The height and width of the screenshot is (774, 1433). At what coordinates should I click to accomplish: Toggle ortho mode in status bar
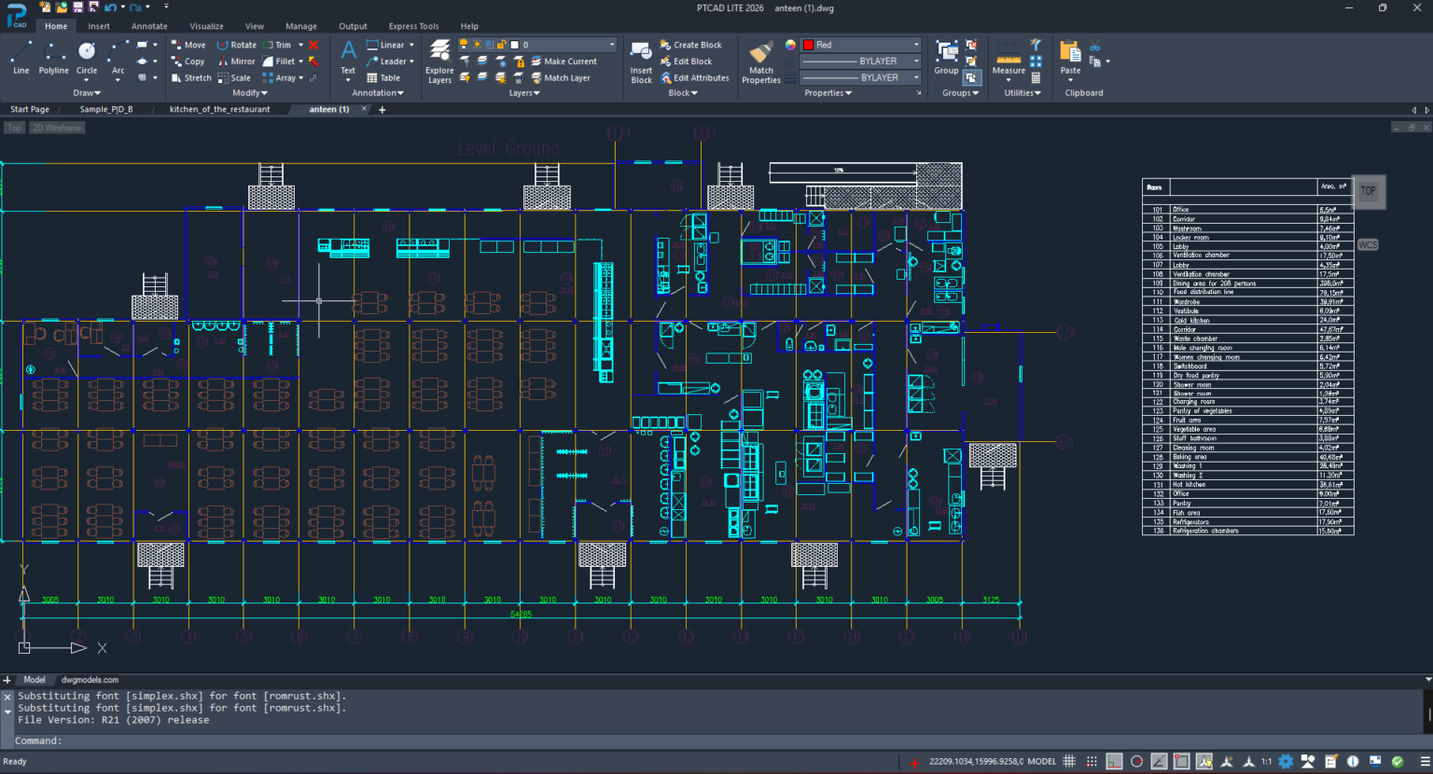click(x=1114, y=762)
